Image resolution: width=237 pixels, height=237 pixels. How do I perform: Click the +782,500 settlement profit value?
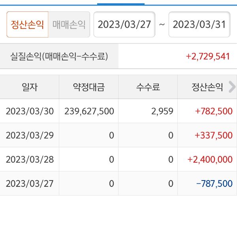tap(213, 111)
